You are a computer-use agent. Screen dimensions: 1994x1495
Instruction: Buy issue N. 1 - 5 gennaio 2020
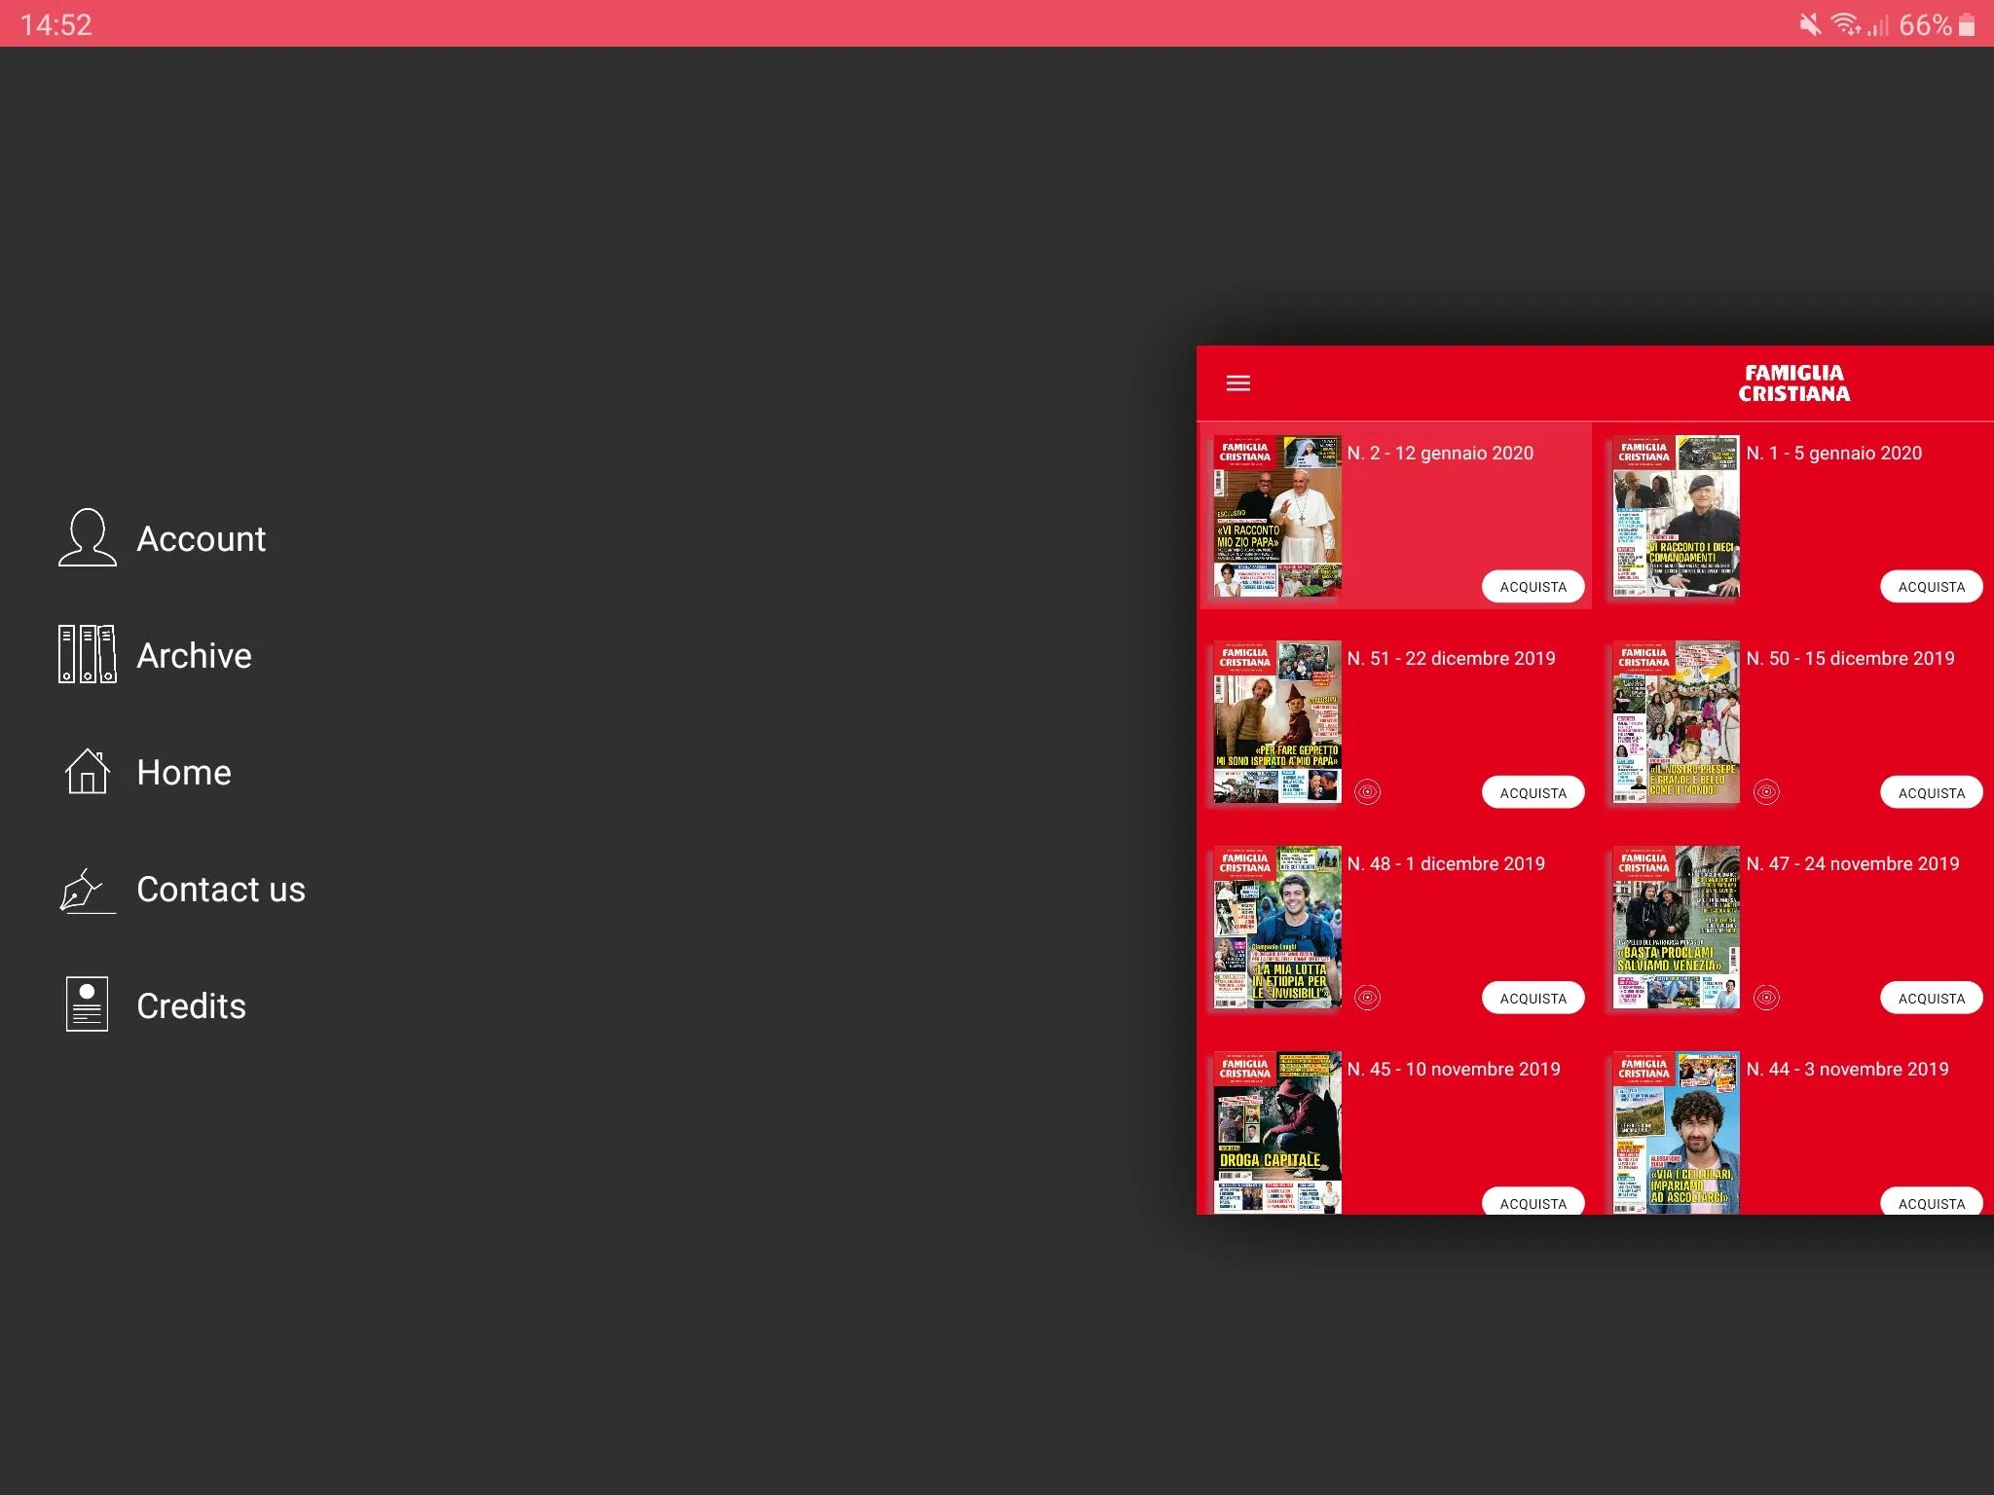tap(1932, 587)
